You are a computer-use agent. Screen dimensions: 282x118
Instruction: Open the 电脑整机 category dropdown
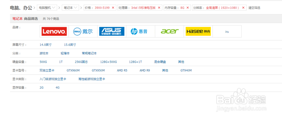47,8
